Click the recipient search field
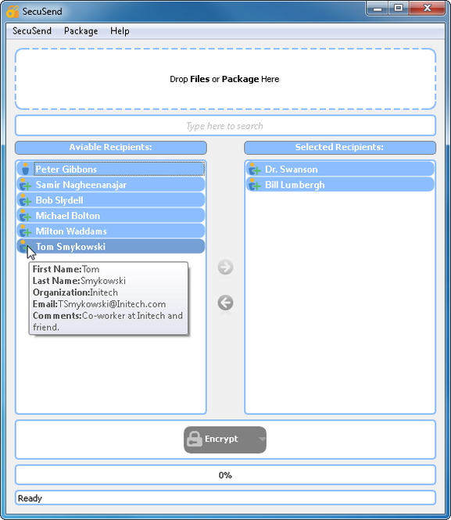 (225, 126)
